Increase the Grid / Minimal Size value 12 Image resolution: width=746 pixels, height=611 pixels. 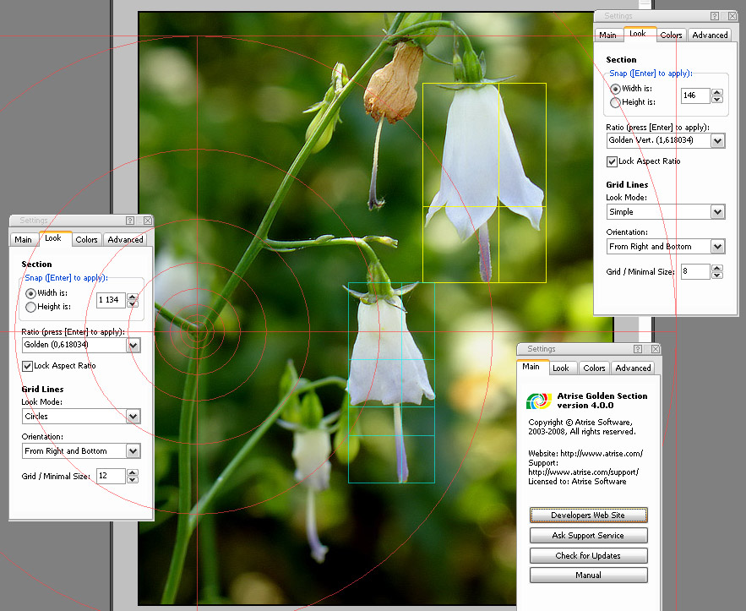tap(133, 473)
